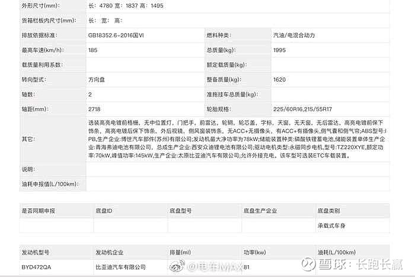The image size is (415, 277).
Task: Select tire spec 225/60R16,215/55R17
Action: point(302,109)
